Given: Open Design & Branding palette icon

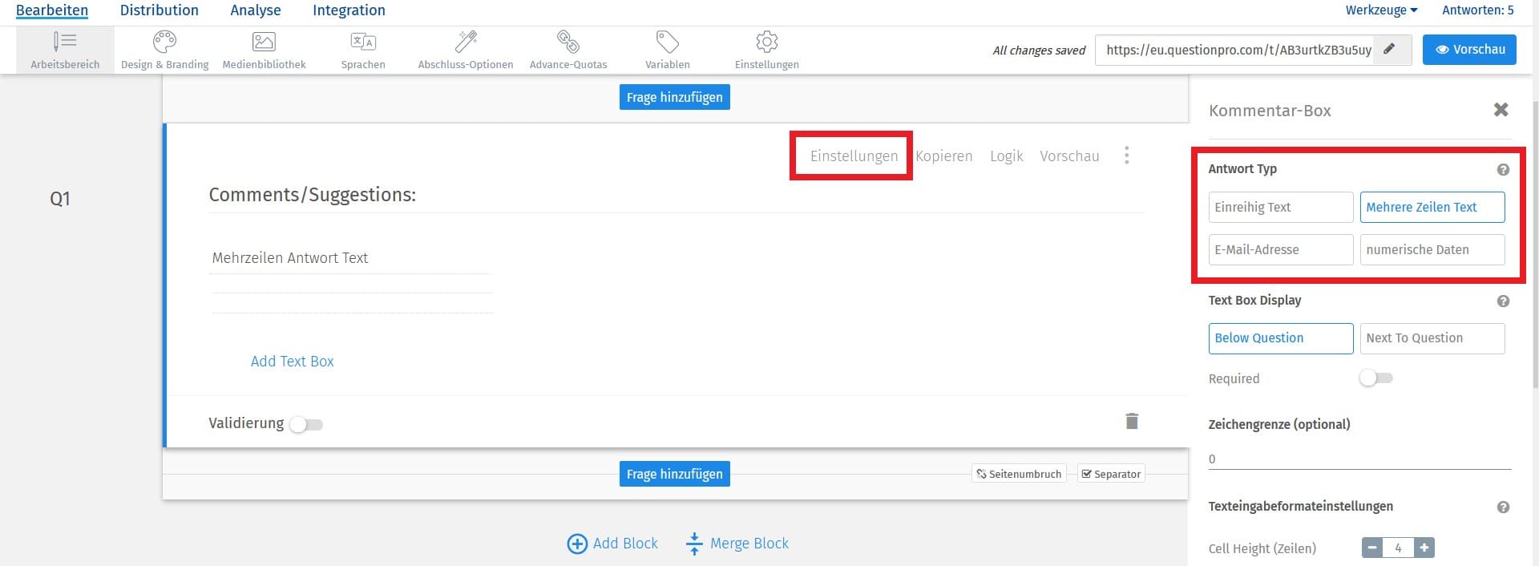Looking at the screenshot, I should (164, 41).
